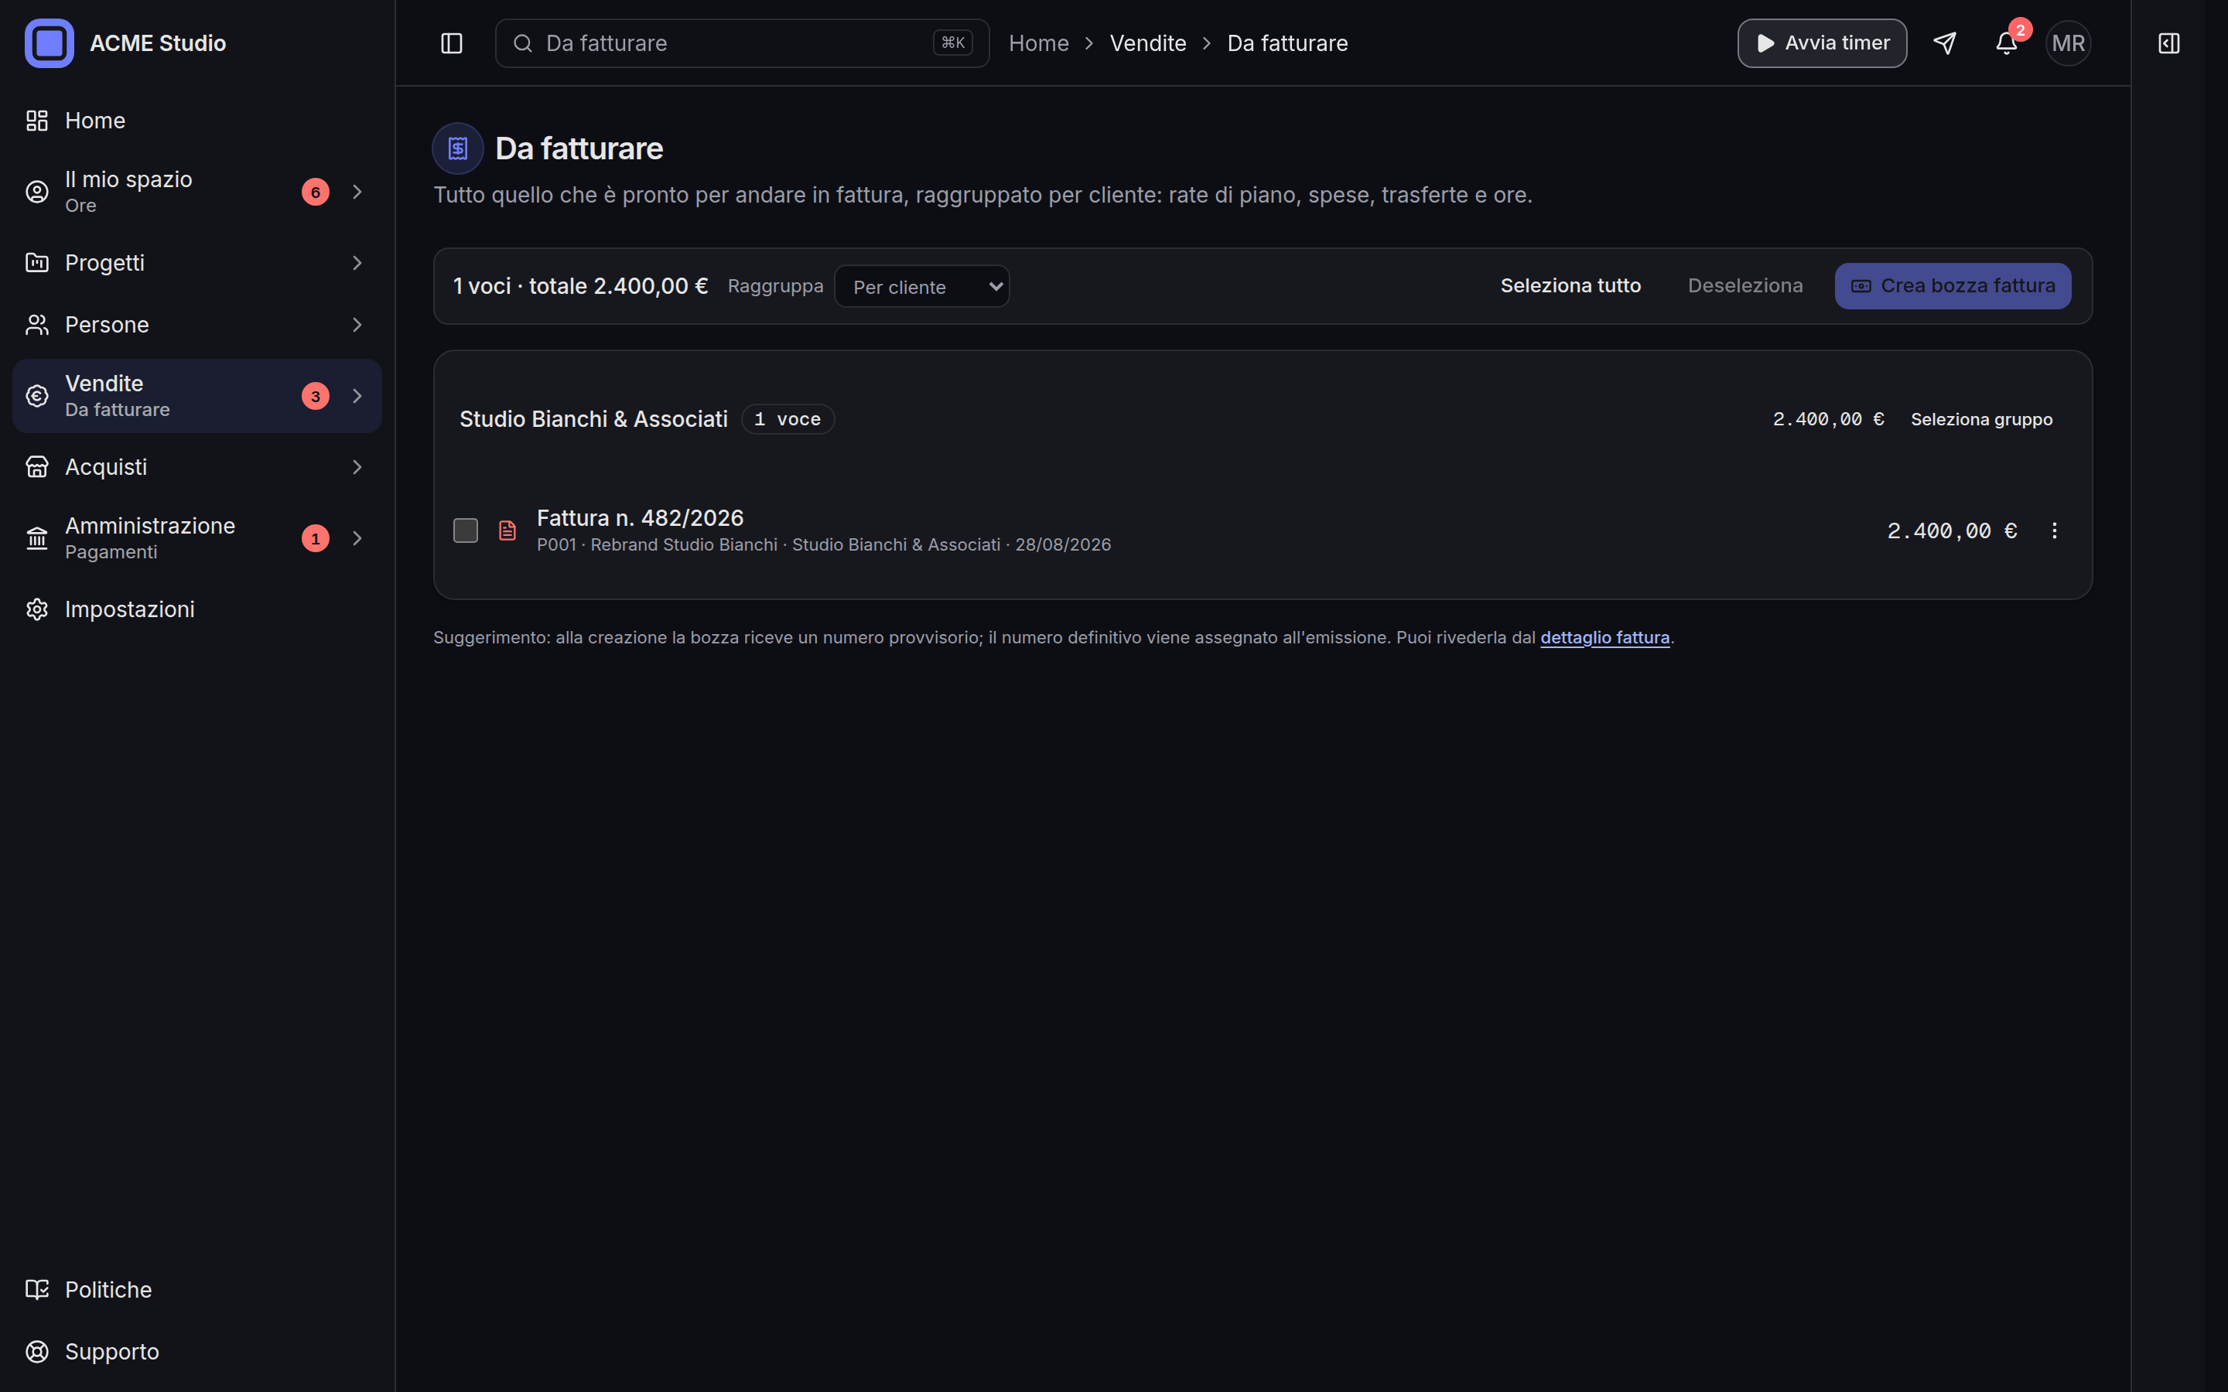Expand the Il mio spazio chevron
The height and width of the screenshot is (1392, 2228).
[357, 192]
